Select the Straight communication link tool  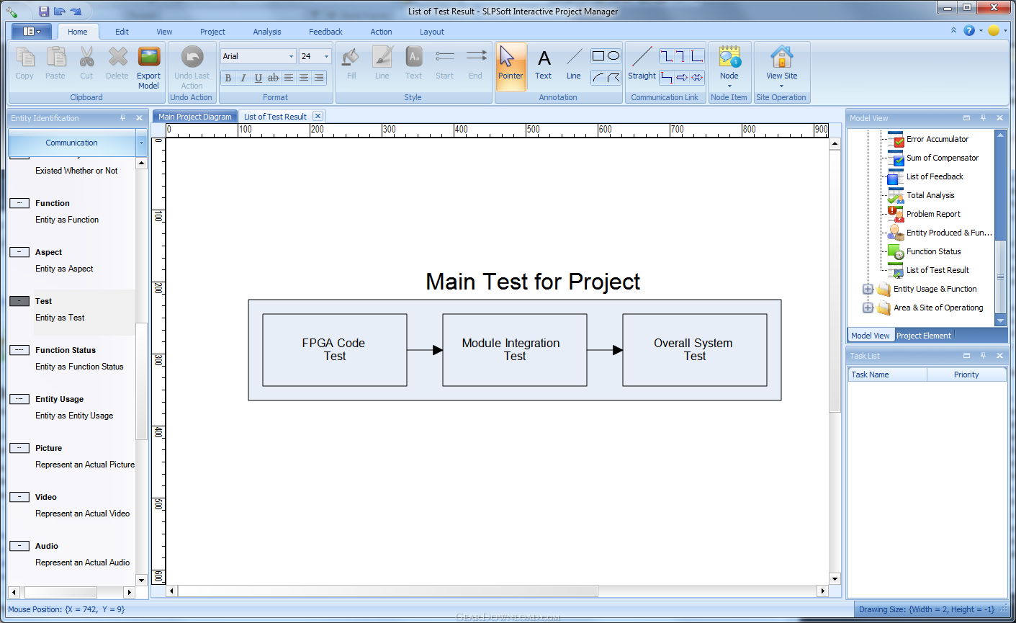[642, 66]
